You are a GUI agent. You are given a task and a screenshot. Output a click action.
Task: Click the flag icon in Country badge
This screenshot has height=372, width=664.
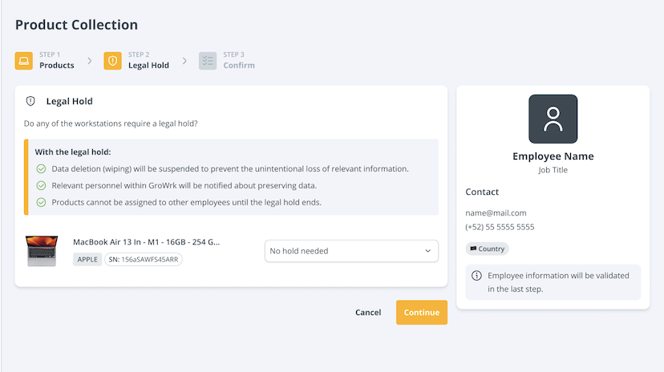pos(473,249)
